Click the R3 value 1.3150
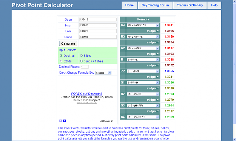236x141 pixels. point(169,36)
